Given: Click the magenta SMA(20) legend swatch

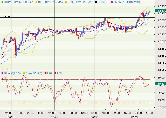Looking at the screenshot, I should [x=112, y=2].
